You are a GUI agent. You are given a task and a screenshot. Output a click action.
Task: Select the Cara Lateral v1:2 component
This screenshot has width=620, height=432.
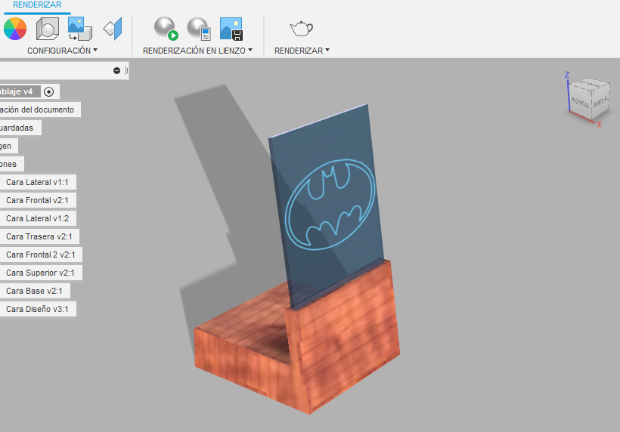tap(38, 219)
